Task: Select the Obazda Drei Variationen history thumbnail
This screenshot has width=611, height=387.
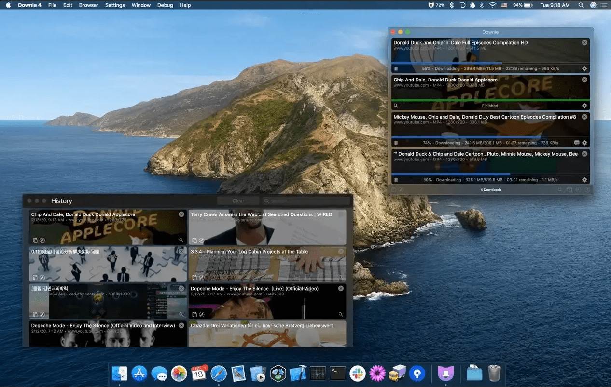Action: tap(267, 334)
